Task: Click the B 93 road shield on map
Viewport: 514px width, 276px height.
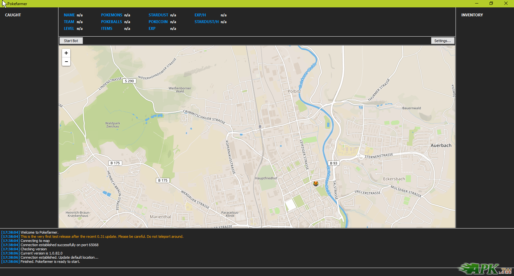Action: pos(333,163)
